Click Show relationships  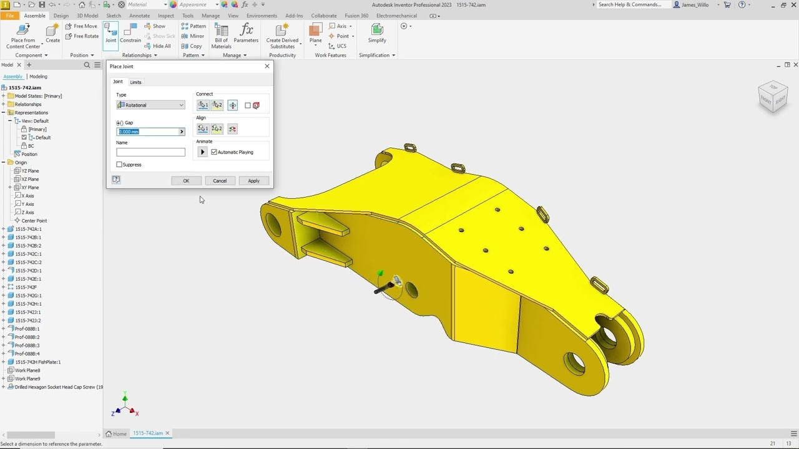(155, 26)
